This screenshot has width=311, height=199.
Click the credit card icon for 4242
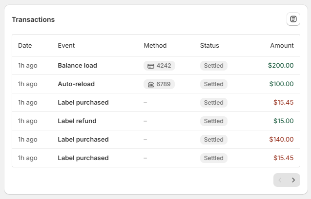(151, 66)
